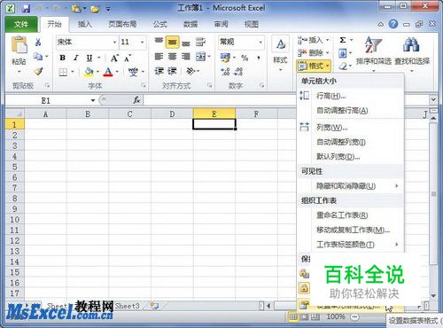Select the Format Painter brush icon

tap(38, 72)
